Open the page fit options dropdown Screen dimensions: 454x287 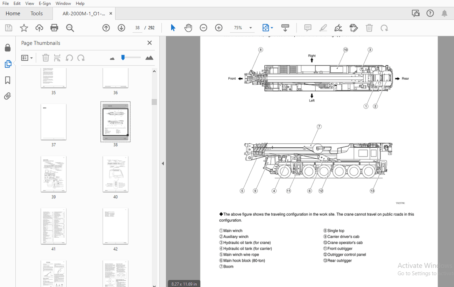tap(272, 28)
